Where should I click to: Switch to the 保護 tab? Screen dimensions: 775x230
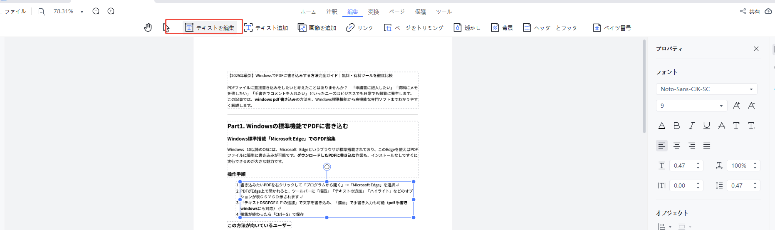[x=421, y=12]
